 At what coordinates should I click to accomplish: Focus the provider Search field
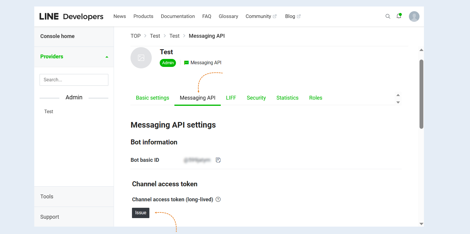[74, 80]
